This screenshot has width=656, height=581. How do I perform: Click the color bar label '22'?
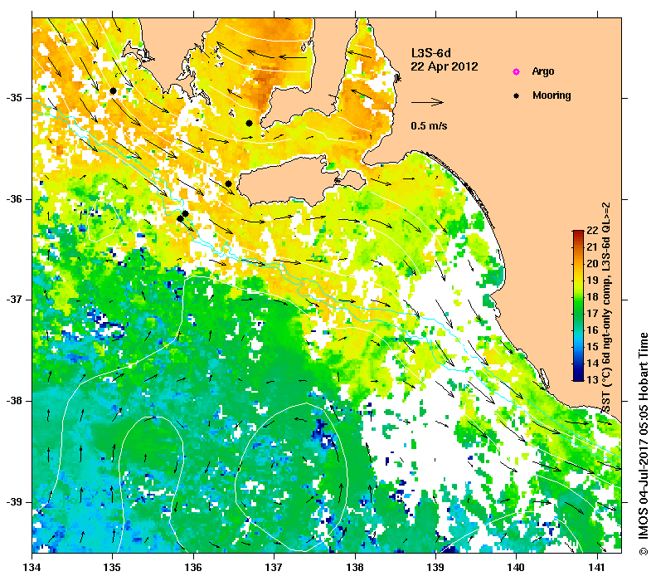(592, 230)
